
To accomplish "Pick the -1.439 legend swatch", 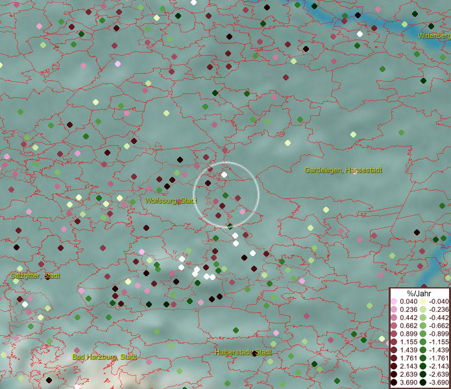I will [x=423, y=350].
